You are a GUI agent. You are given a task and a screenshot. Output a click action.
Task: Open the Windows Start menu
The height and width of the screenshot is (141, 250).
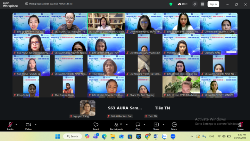58,136
